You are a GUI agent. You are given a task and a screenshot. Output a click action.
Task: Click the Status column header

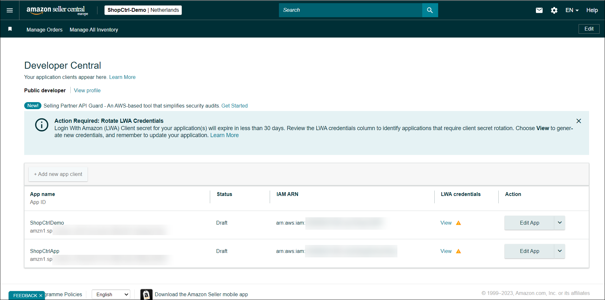click(224, 194)
